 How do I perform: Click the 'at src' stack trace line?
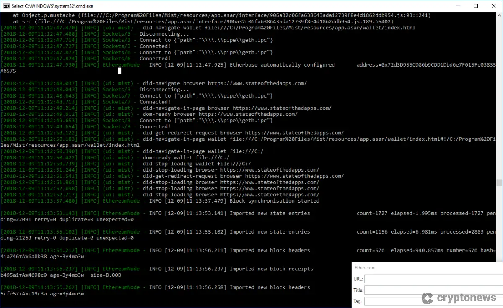[x=203, y=21]
